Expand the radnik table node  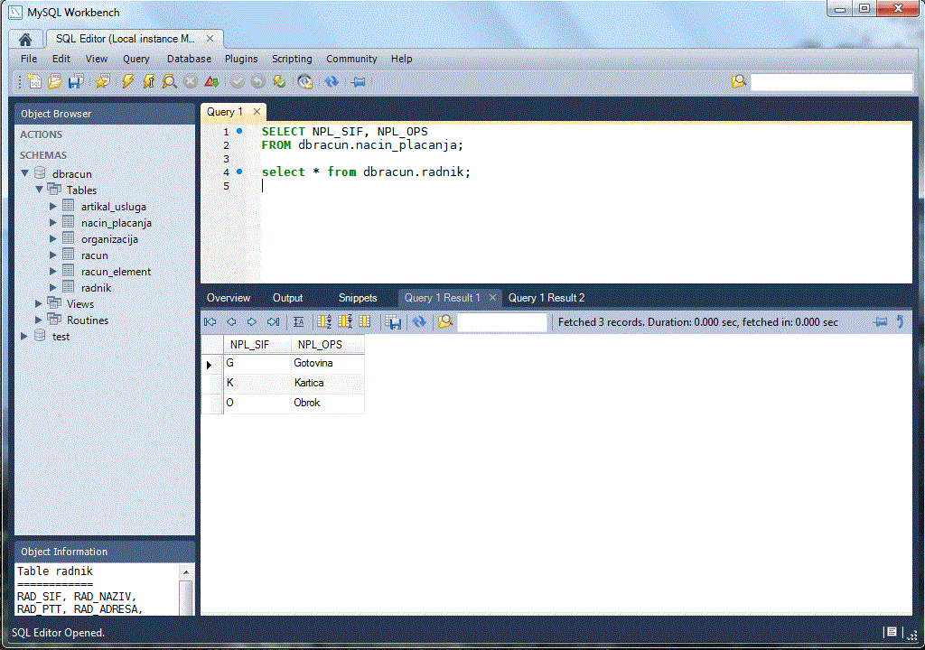tap(53, 288)
